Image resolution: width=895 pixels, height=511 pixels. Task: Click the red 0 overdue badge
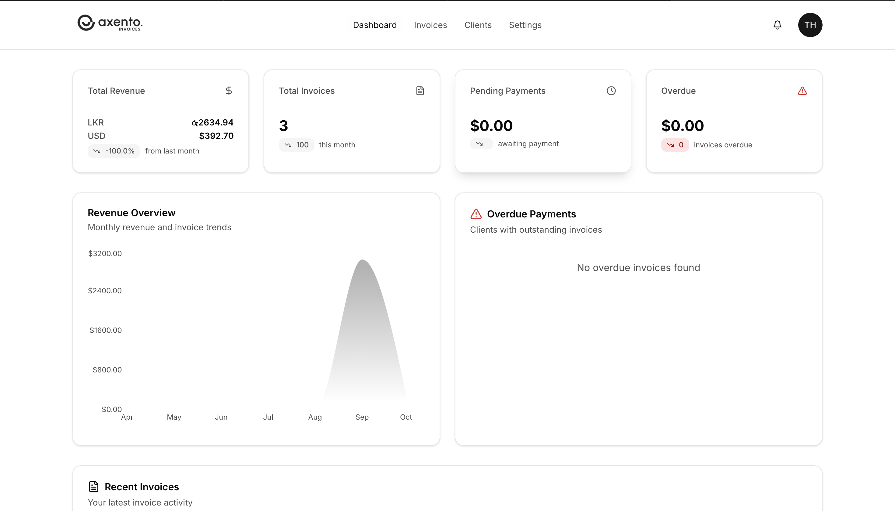pyautogui.click(x=675, y=145)
